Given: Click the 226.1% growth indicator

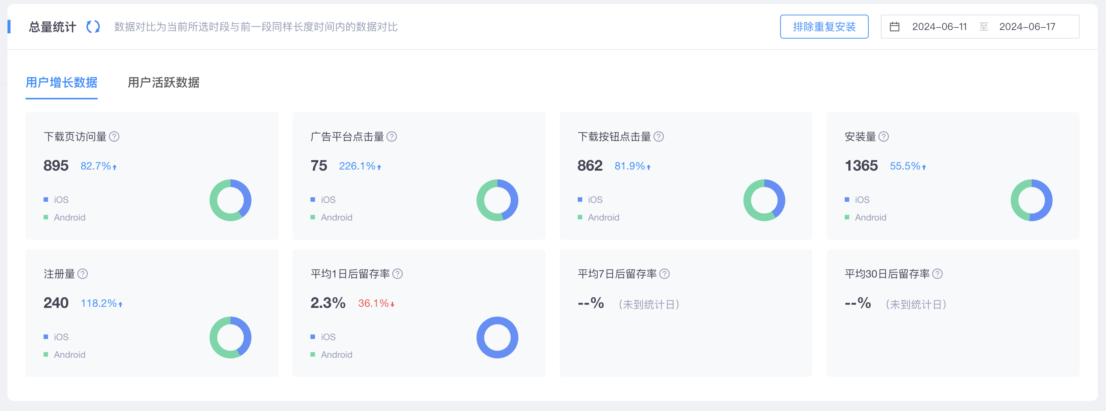Looking at the screenshot, I should tap(360, 166).
